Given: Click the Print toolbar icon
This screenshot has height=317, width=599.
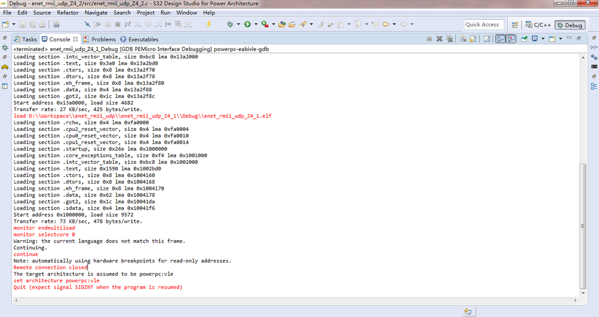Looking at the screenshot, I should (x=42, y=25).
